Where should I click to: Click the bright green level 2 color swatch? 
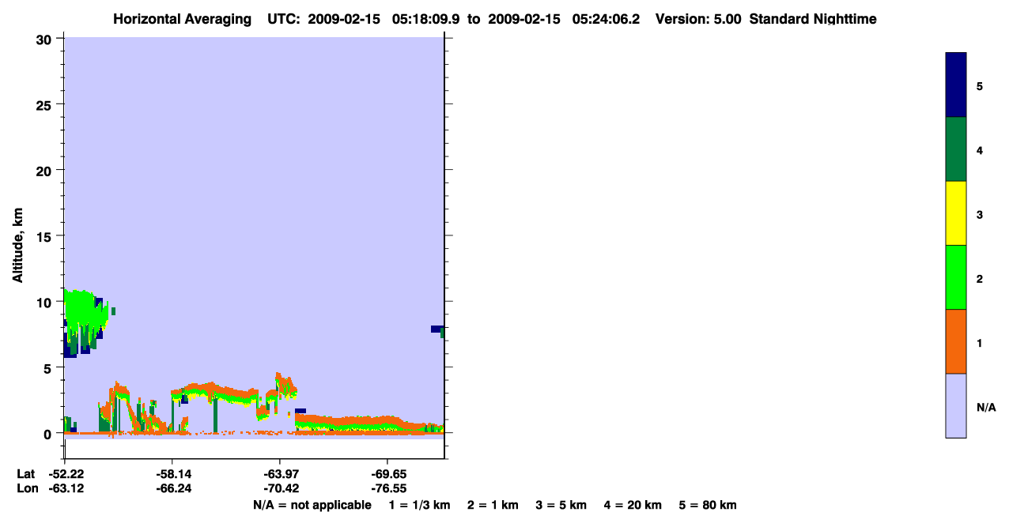956,277
